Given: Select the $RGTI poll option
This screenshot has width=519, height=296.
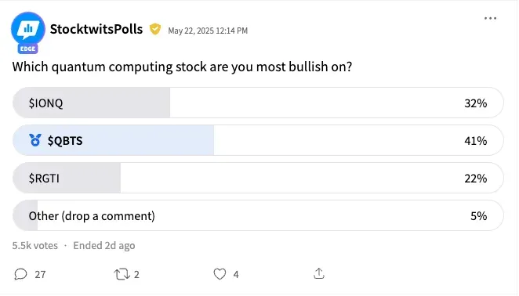Looking at the screenshot, I should [258, 178].
